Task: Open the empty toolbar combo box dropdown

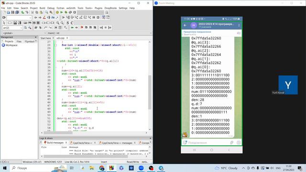Action: pos(30,18)
